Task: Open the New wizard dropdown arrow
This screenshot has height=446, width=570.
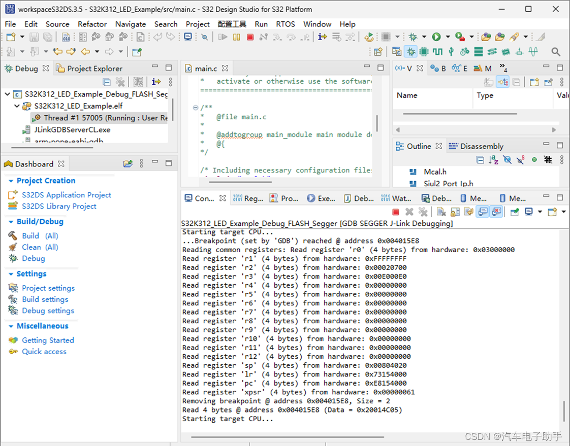Action: point(22,37)
